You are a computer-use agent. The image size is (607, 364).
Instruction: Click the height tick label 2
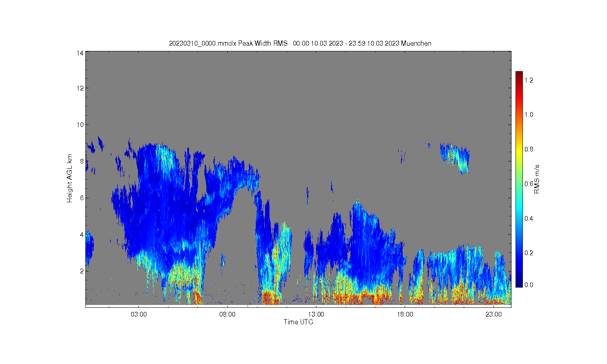point(82,271)
